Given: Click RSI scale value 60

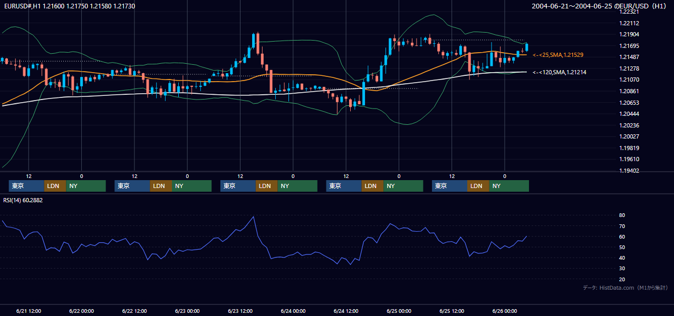Looking at the screenshot, I should [x=622, y=236].
